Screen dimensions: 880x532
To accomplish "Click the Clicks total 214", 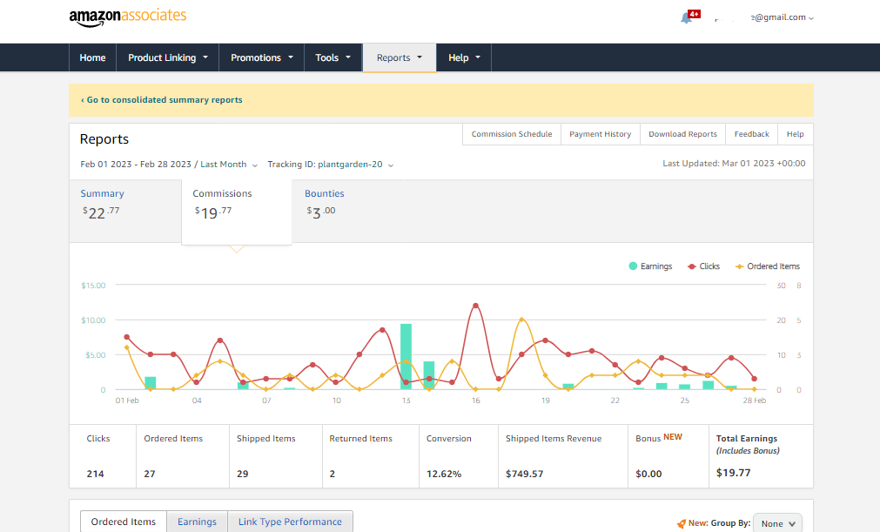I will pyautogui.click(x=96, y=474).
